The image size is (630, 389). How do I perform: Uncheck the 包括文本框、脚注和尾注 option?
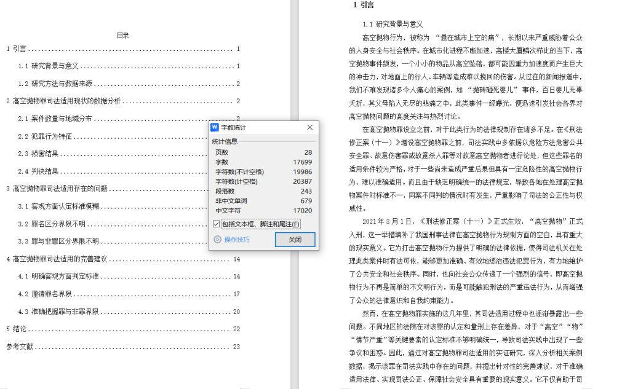(215, 223)
